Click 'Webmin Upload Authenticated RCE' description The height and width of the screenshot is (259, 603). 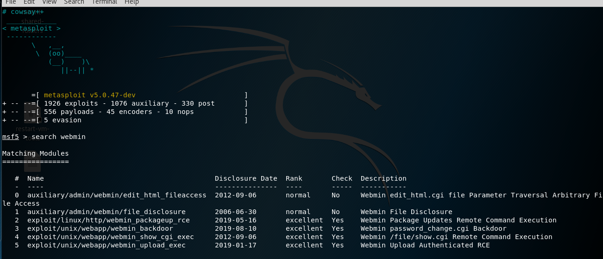coord(425,246)
